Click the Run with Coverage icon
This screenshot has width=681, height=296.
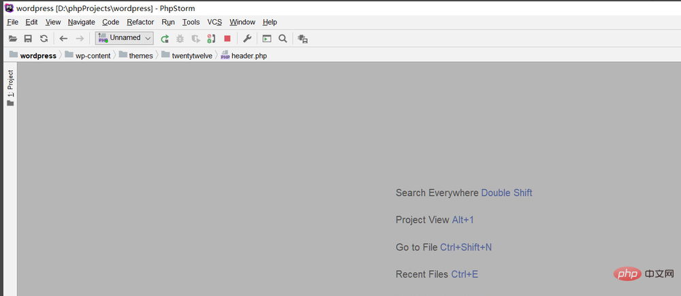pos(195,39)
